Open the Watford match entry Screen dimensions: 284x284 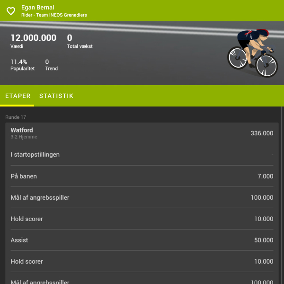(142, 133)
